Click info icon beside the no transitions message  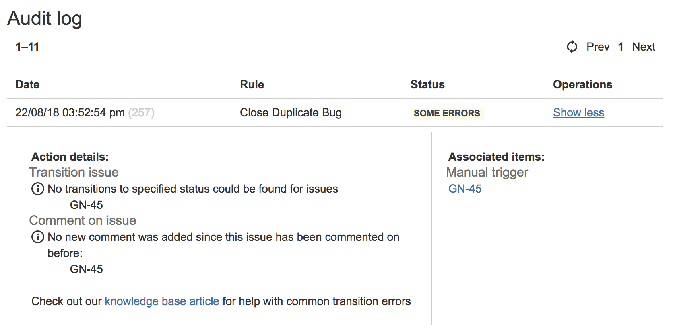point(38,189)
